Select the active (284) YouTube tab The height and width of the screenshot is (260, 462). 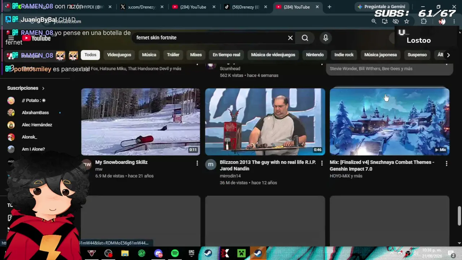[x=298, y=7]
